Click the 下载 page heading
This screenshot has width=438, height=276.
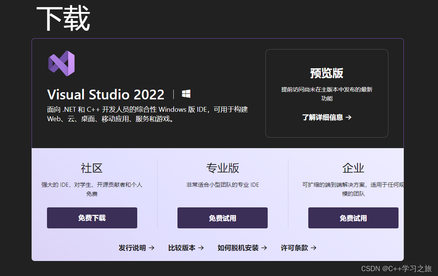pyautogui.click(x=63, y=19)
